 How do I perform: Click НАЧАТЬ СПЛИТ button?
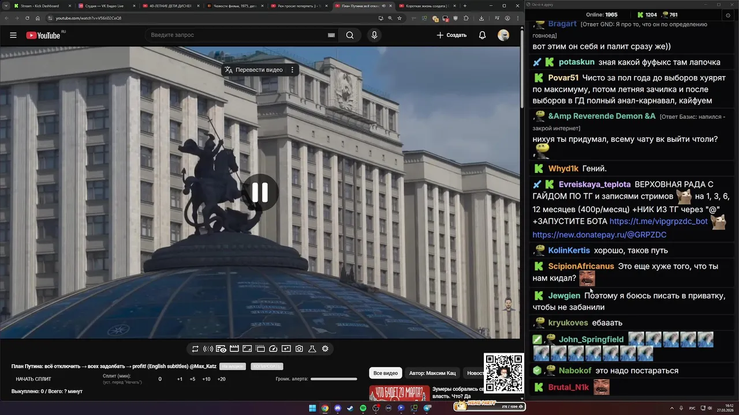pos(33,379)
